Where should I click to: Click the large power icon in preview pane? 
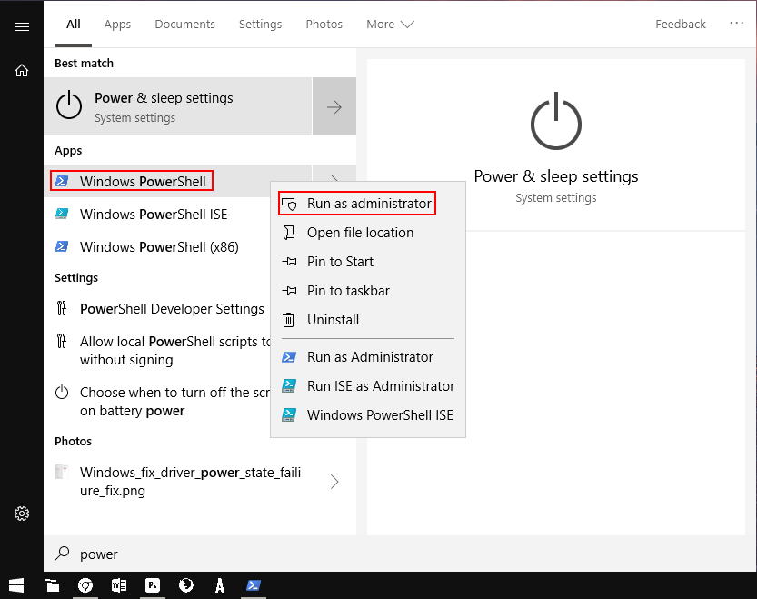[x=556, y=121]
